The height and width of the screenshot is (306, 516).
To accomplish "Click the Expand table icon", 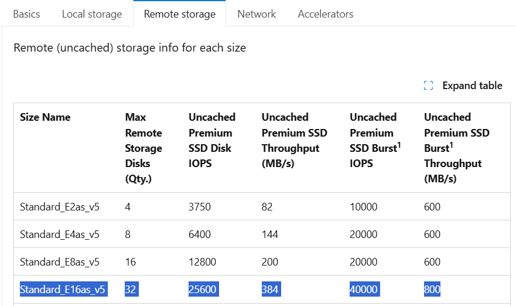I will pos(428,86).
